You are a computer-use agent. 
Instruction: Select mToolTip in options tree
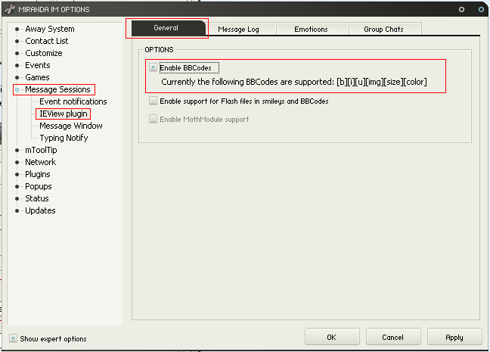(x=41, y=150)
